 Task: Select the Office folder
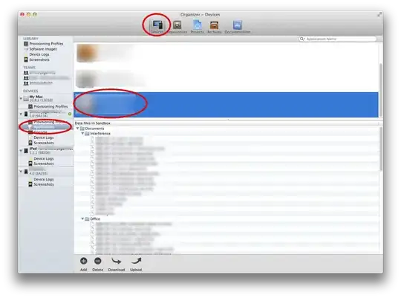[92, 218]
